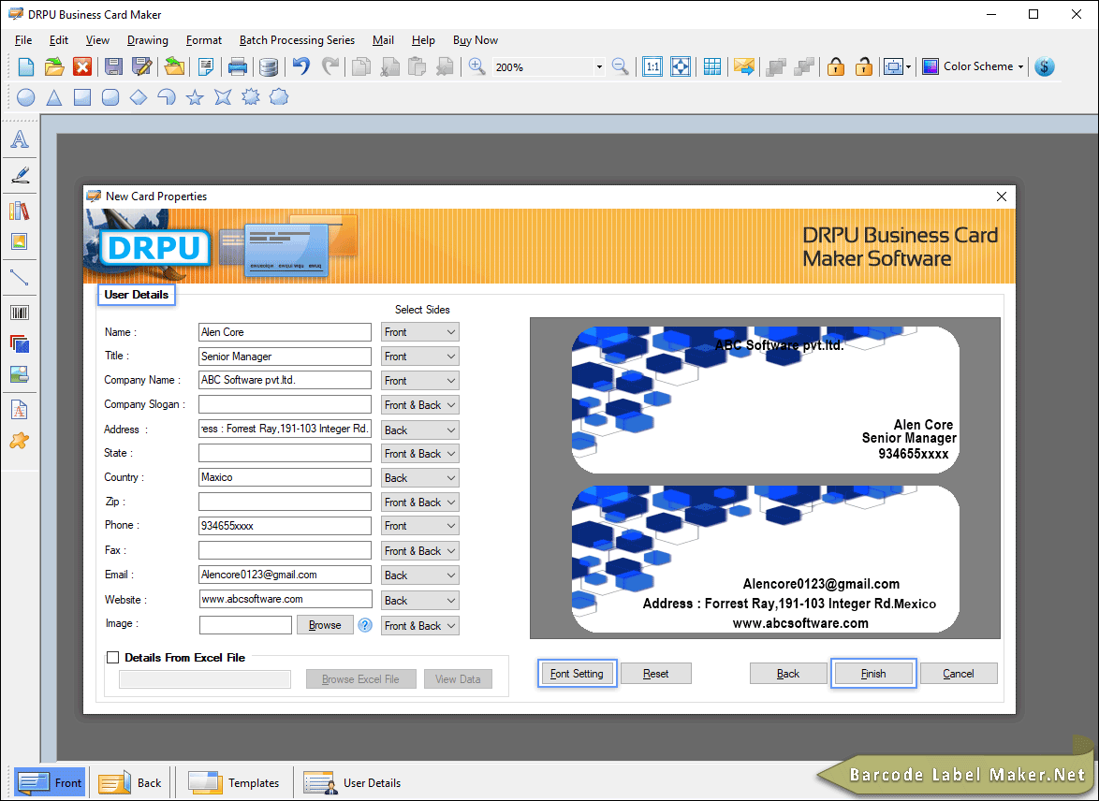
Task: Click the Zoom out magnifier icon
Action: (x=621, y=66)
